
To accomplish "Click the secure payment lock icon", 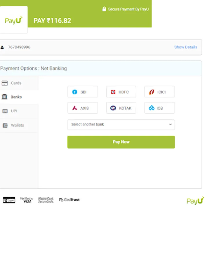I will tap(104, 9).
